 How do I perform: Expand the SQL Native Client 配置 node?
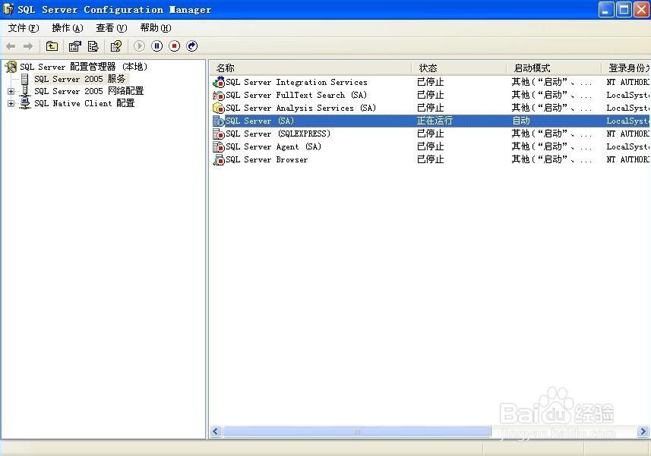11,103
